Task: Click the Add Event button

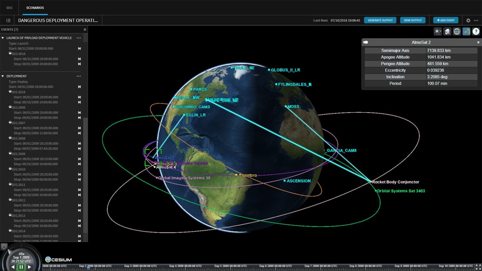Action: 446,20
